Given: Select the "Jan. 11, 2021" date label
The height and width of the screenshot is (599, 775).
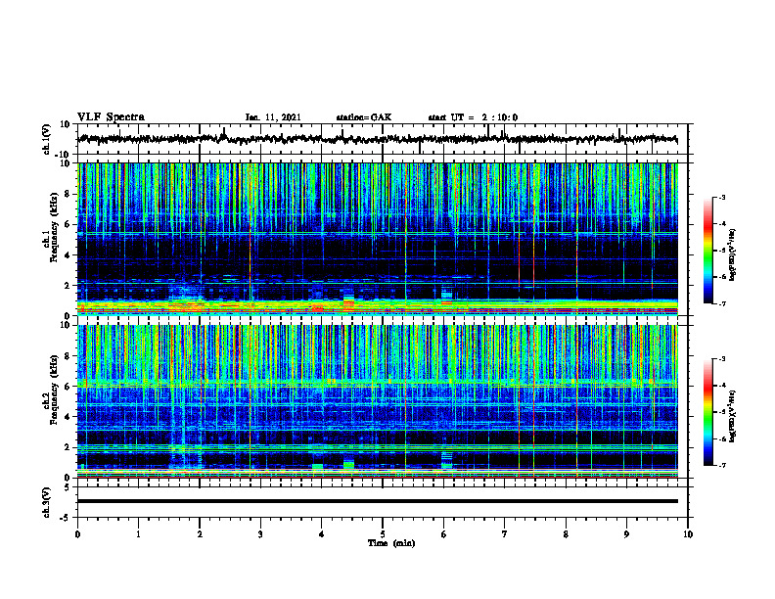Looking at the screenshot, I should [273, 117].
